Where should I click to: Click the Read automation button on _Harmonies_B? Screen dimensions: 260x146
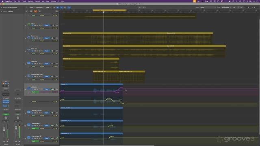coord(35,141)
